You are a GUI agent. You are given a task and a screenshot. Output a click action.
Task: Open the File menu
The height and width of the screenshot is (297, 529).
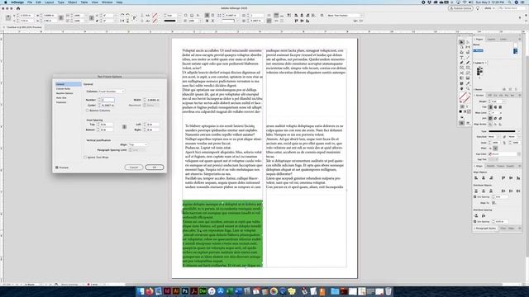[30, 2]
